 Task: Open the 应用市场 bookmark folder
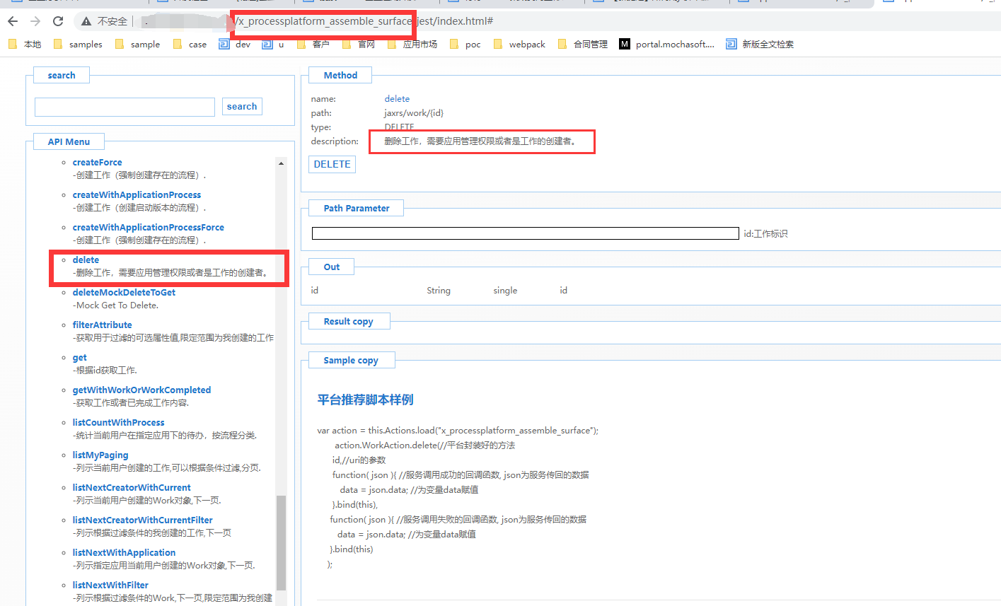click(x=412, y=44)
